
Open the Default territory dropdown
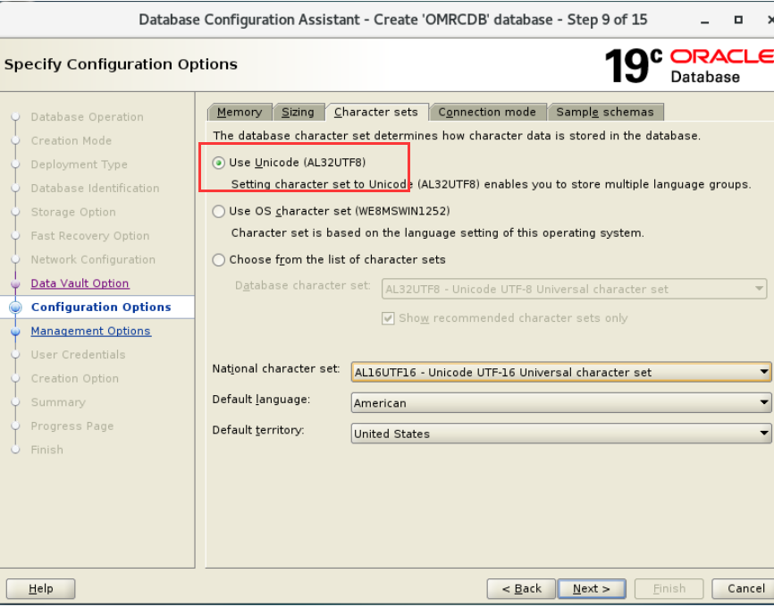point(761,434)
